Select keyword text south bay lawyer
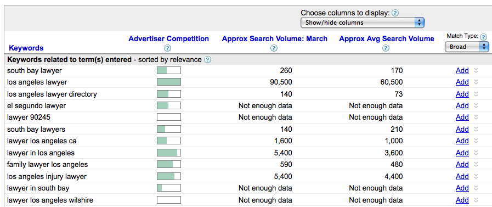This screenshot has width=492, height=207. 35,70
